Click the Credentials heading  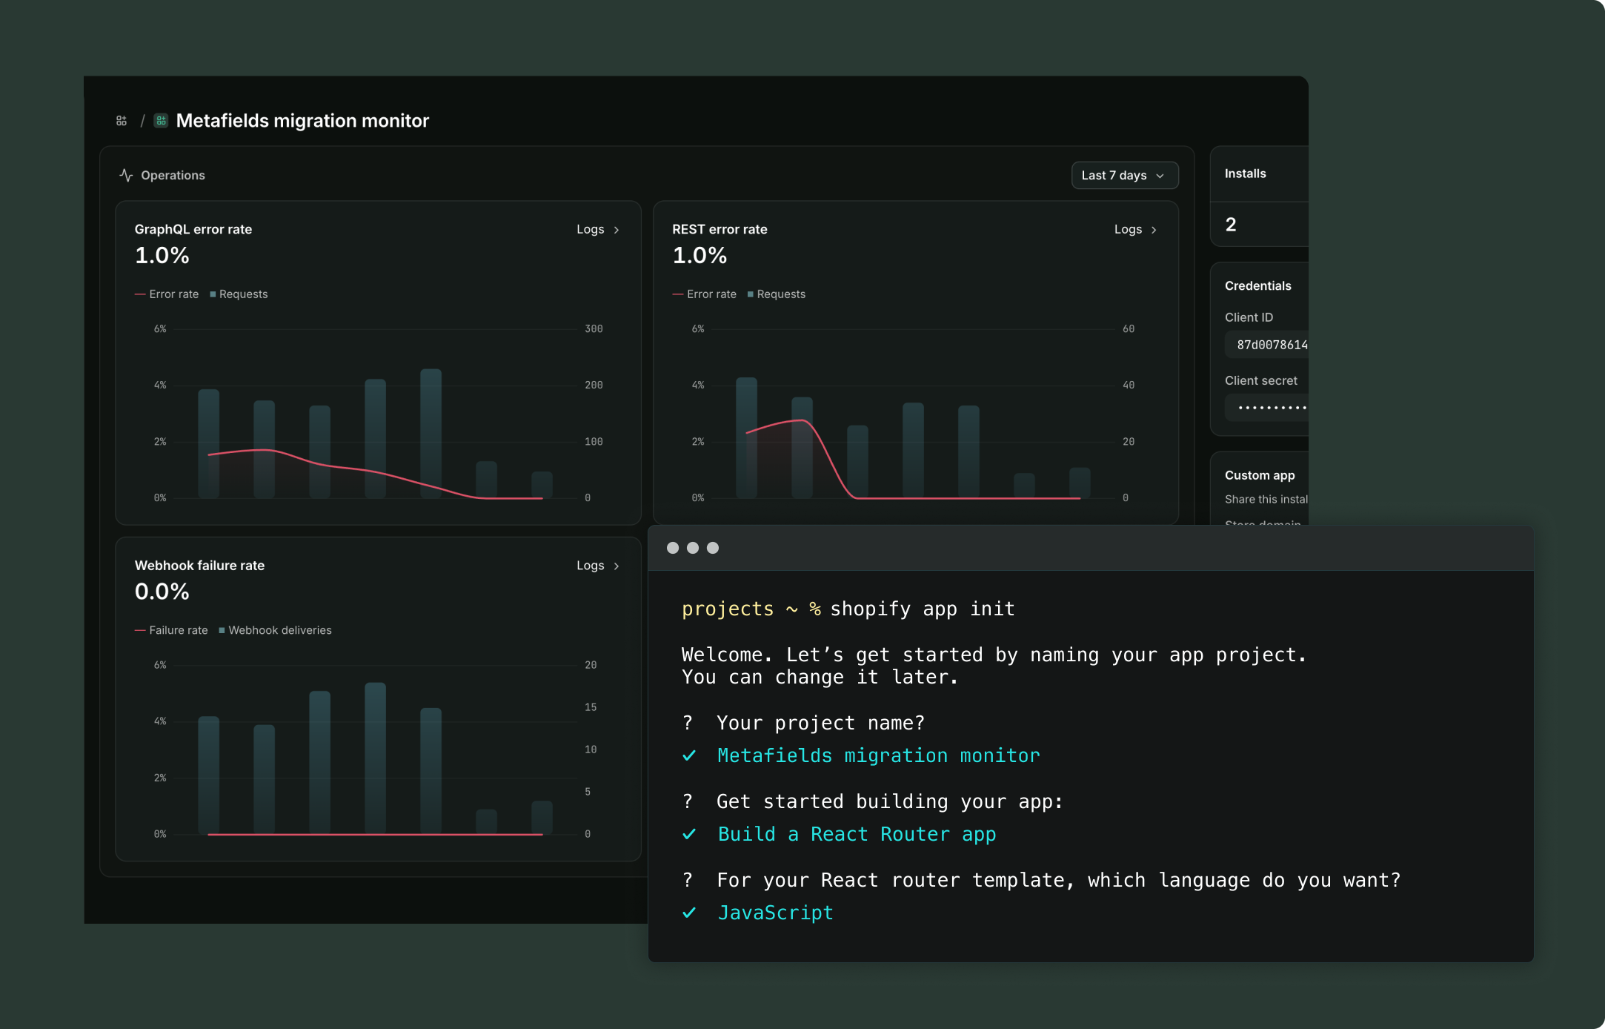1257,286
